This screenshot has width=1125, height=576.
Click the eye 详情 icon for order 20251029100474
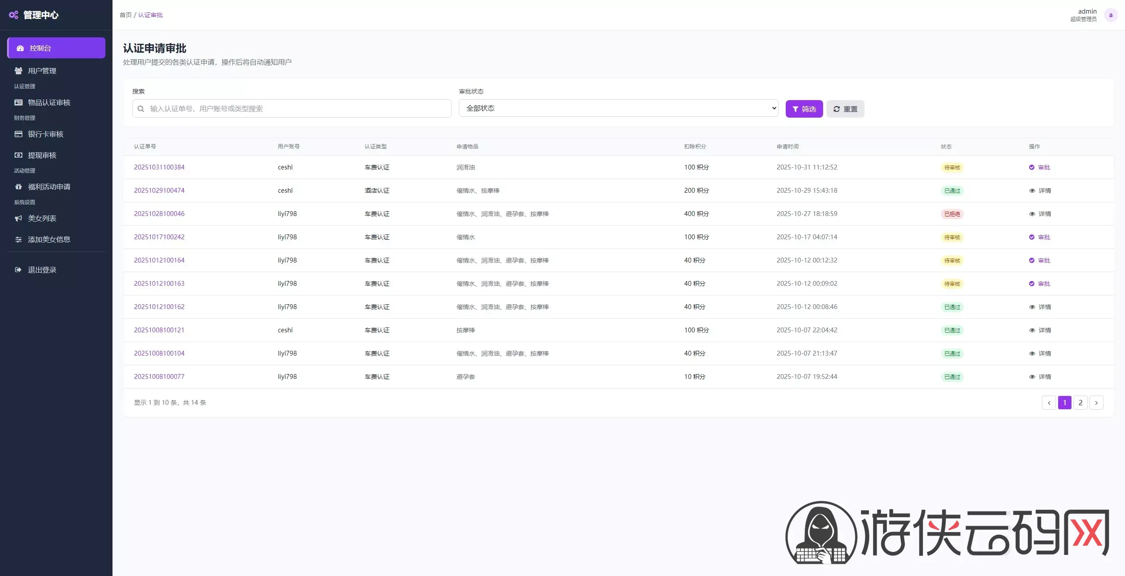click(1032, 191)
